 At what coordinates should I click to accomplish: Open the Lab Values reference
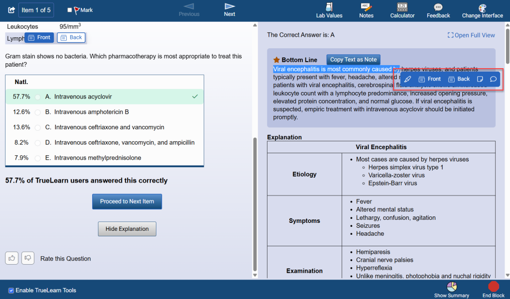329,10
